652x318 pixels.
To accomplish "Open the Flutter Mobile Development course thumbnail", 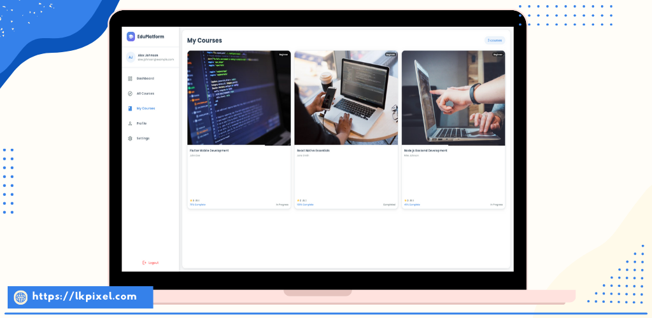I will tap(239, 98).
